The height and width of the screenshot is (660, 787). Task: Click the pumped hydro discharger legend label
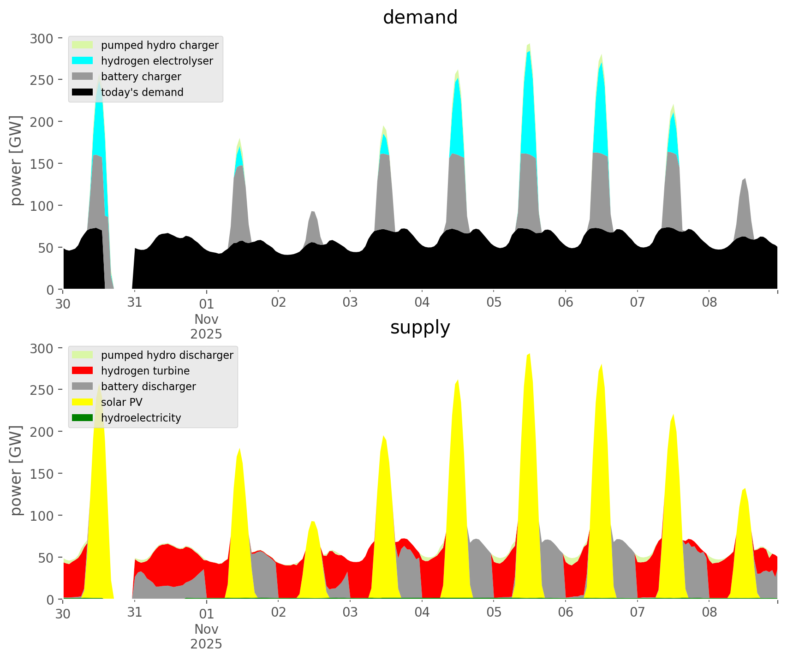coord(167,355)
